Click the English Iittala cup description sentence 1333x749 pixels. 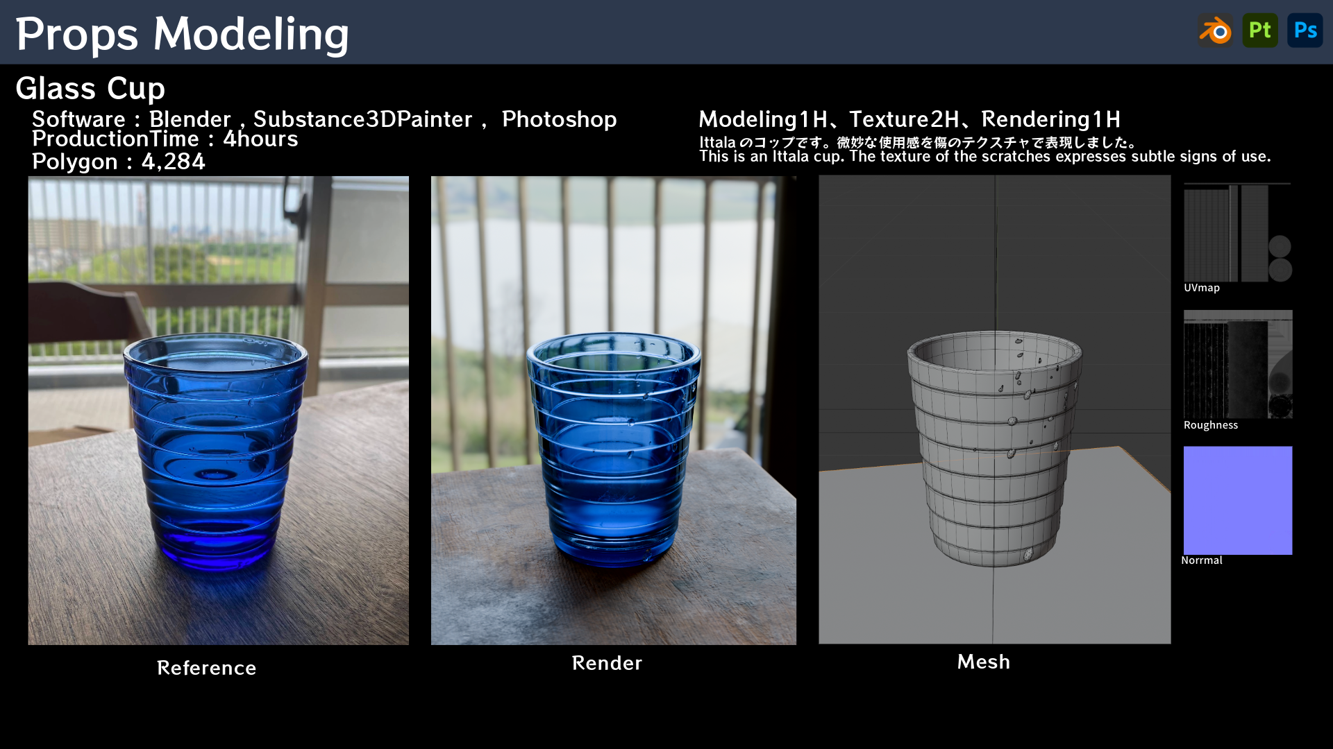pyautogui.click(x=984, y=157)
